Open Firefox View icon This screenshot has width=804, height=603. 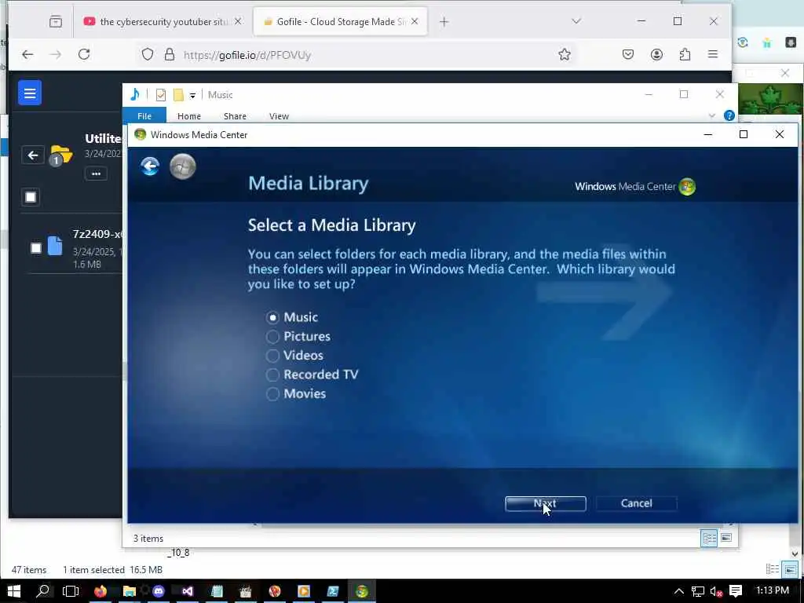click(56, 21)
